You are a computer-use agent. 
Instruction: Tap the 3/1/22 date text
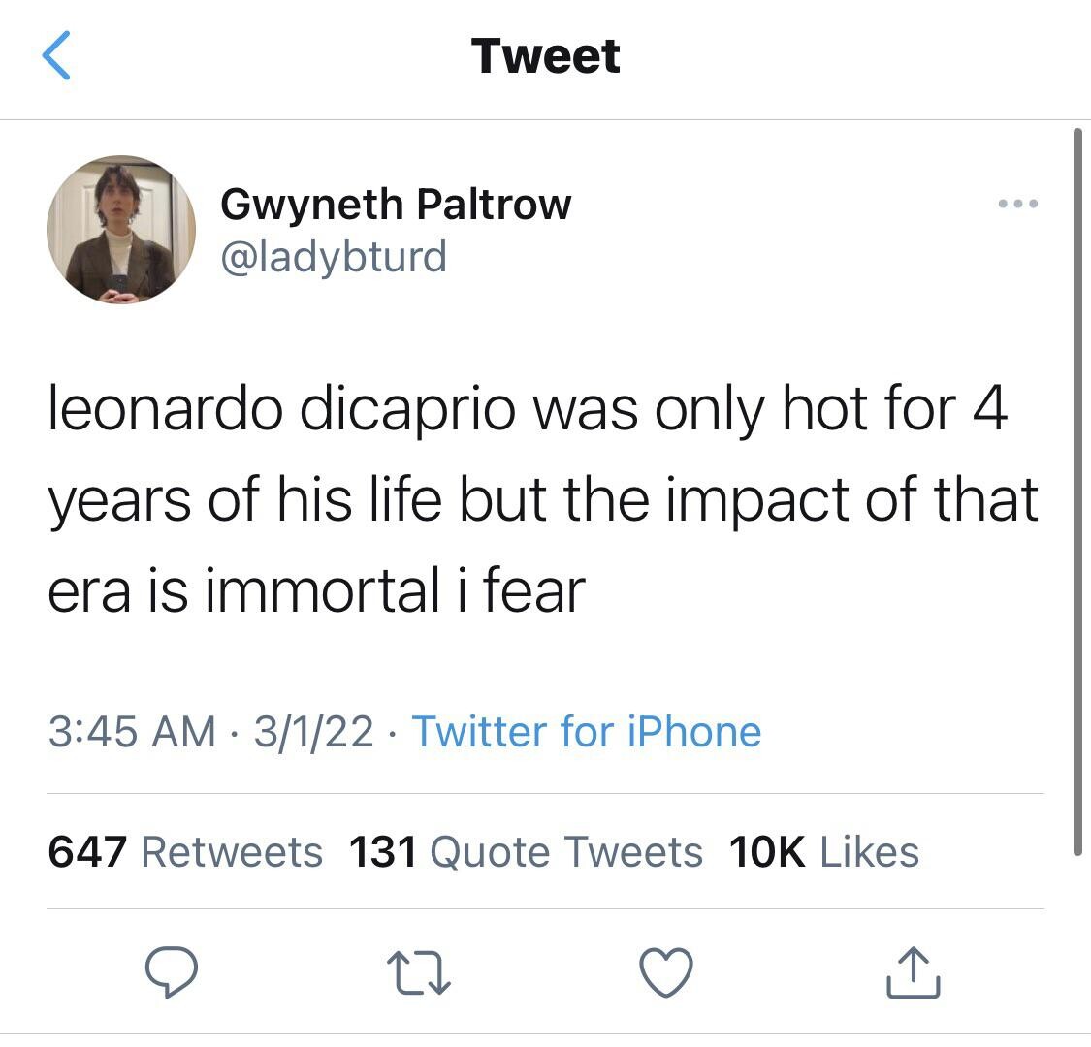[x=313, y=731]
